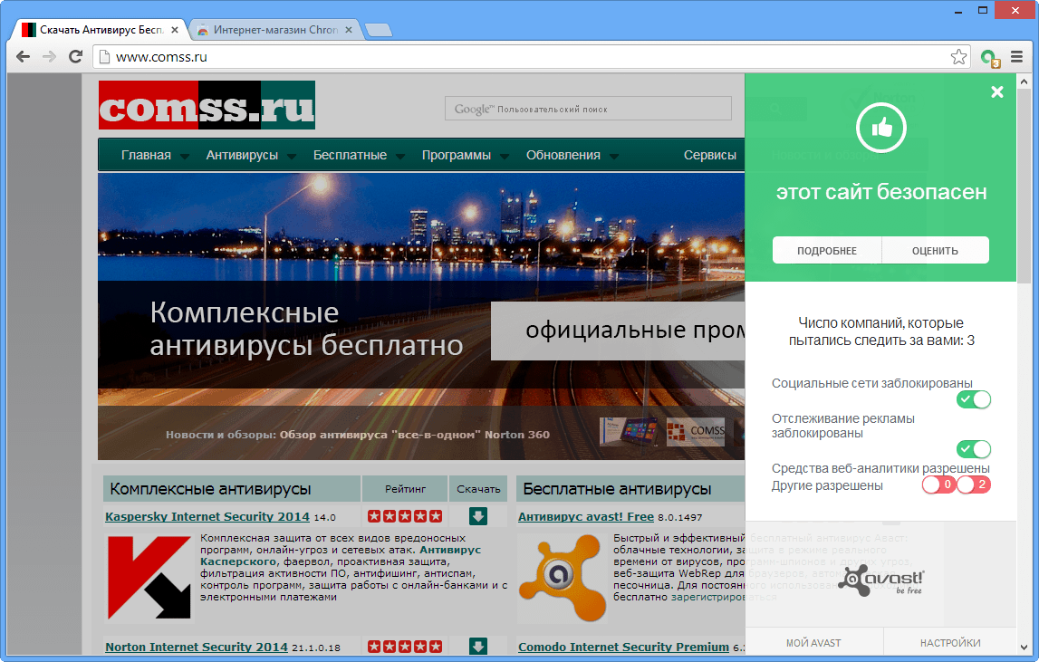Click the browser forward arrow
The image size is (1039, 662).
tap(49, 57)
